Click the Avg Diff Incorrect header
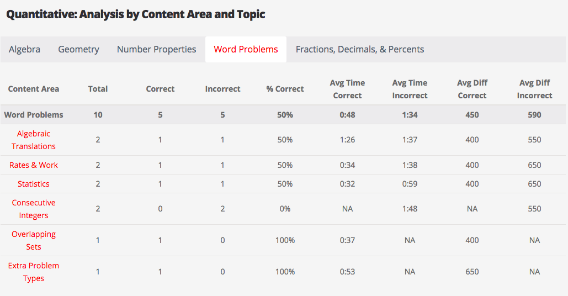568x296 pixels. pos(534,89)
